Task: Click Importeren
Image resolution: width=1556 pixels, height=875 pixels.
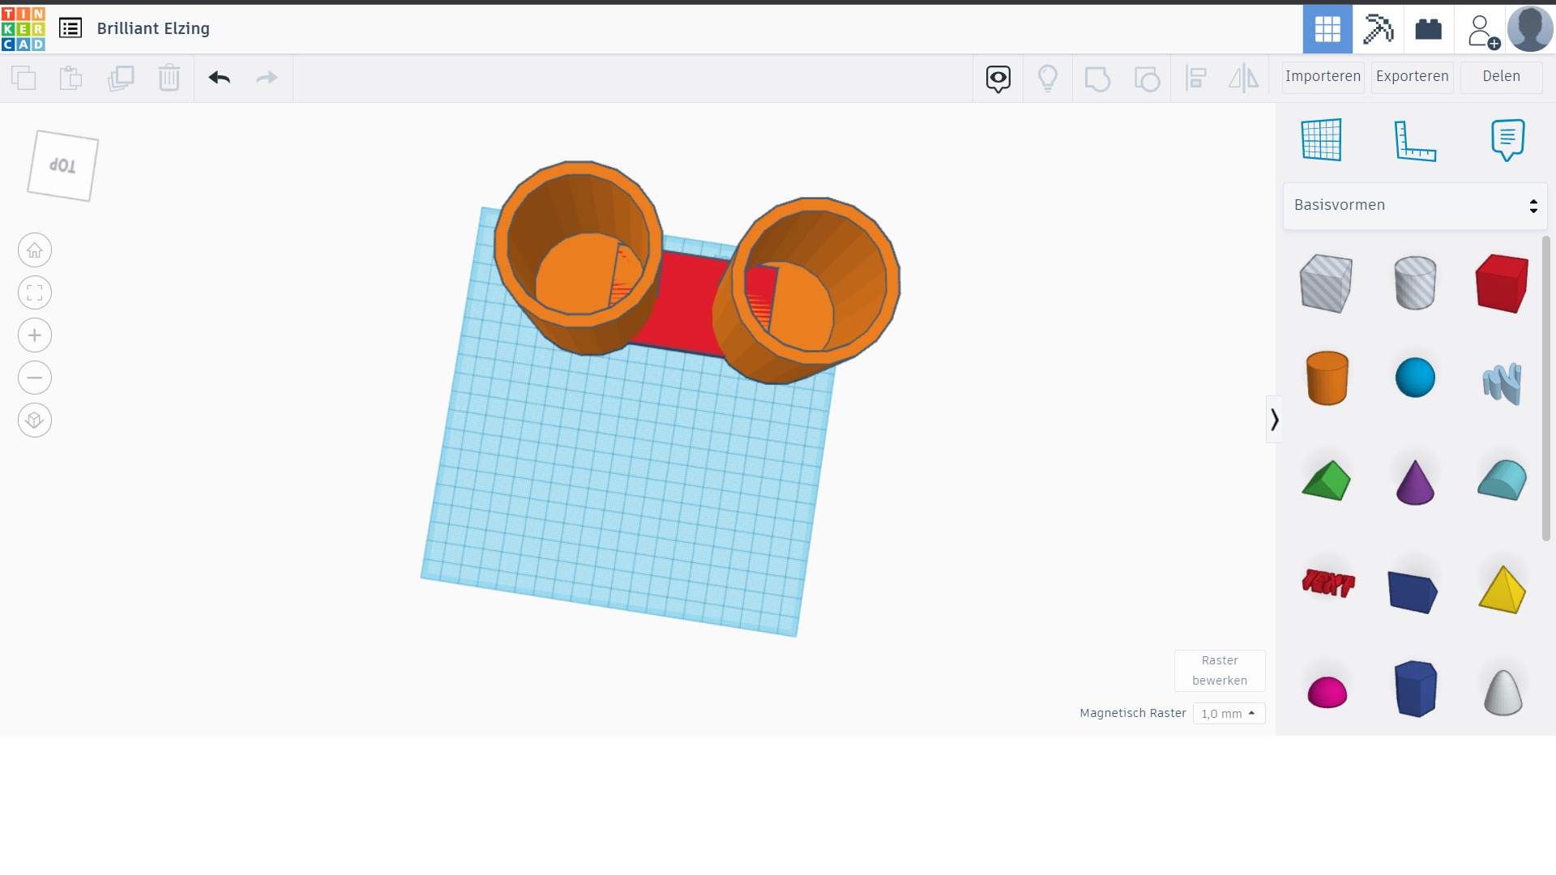Action: 1323,77
